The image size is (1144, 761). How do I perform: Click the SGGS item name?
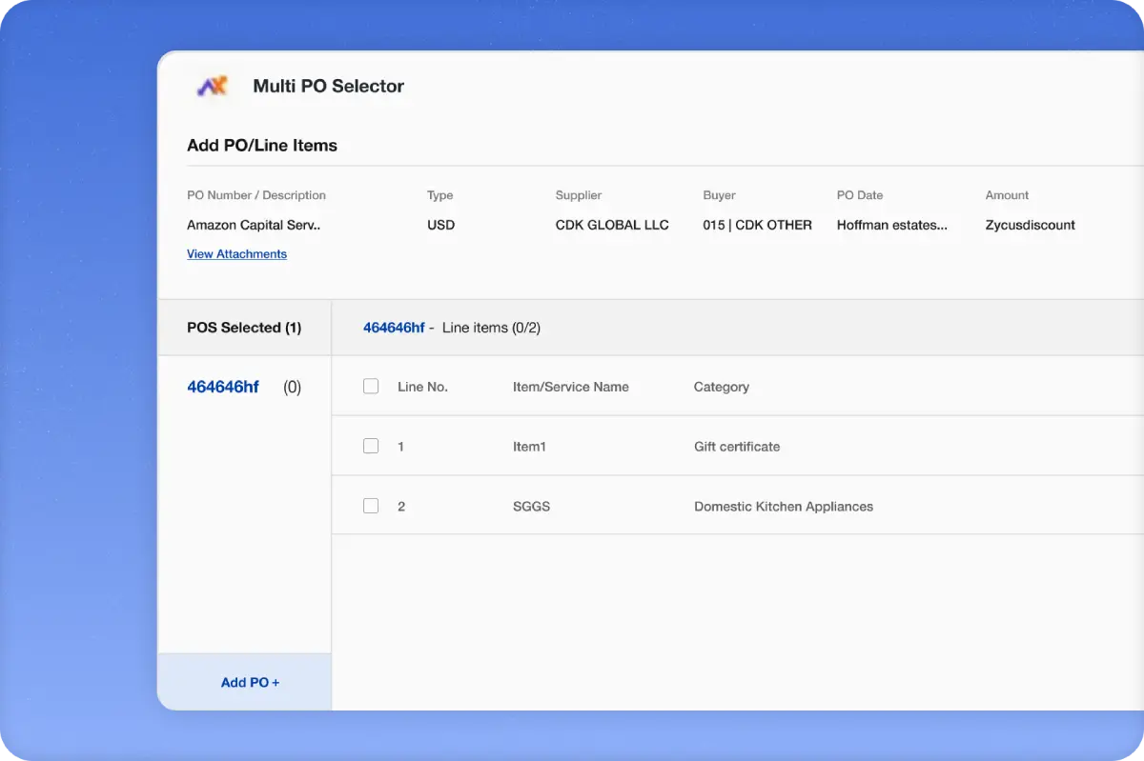click(x=531, y=507)
